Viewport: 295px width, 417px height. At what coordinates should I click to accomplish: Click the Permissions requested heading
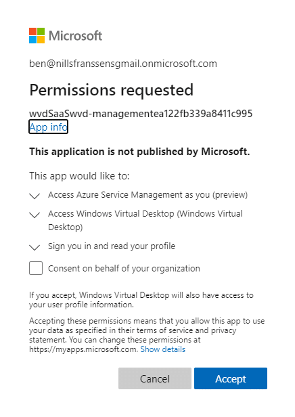point(112,89)
